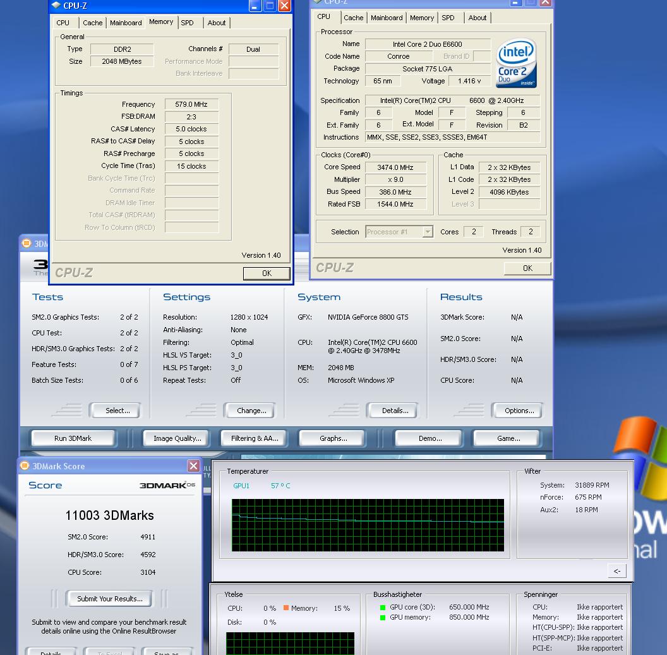Click the Intel Core 2 Duo logo
The width and height of the screenshot is (667, 655).
(516, 63)
